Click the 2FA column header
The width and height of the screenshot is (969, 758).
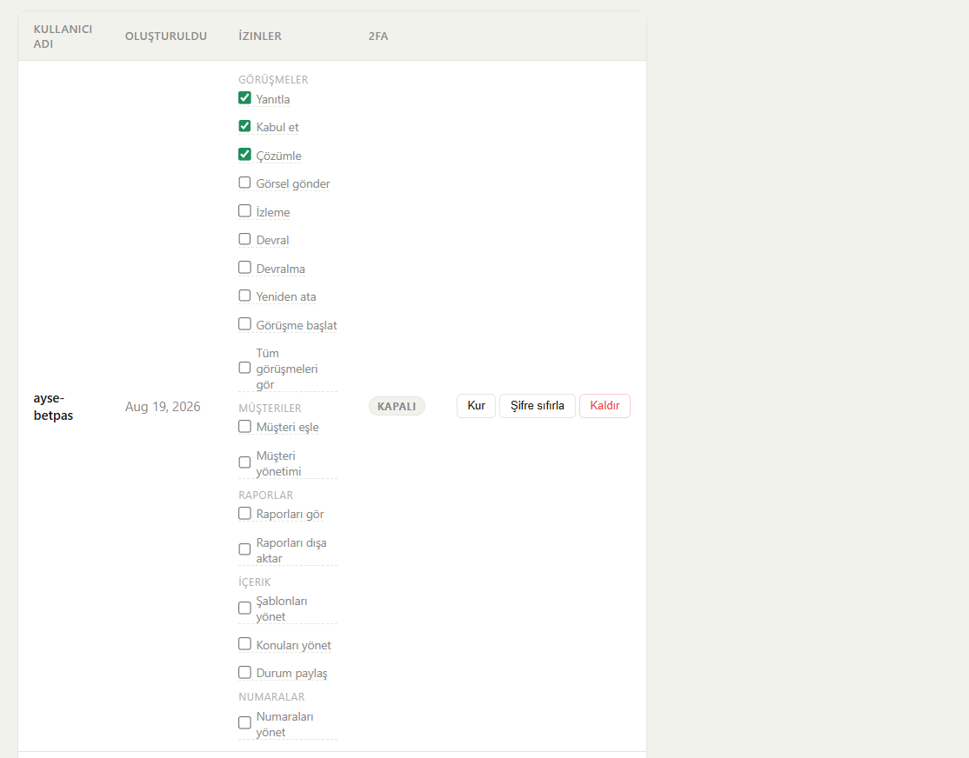(378, 37)
